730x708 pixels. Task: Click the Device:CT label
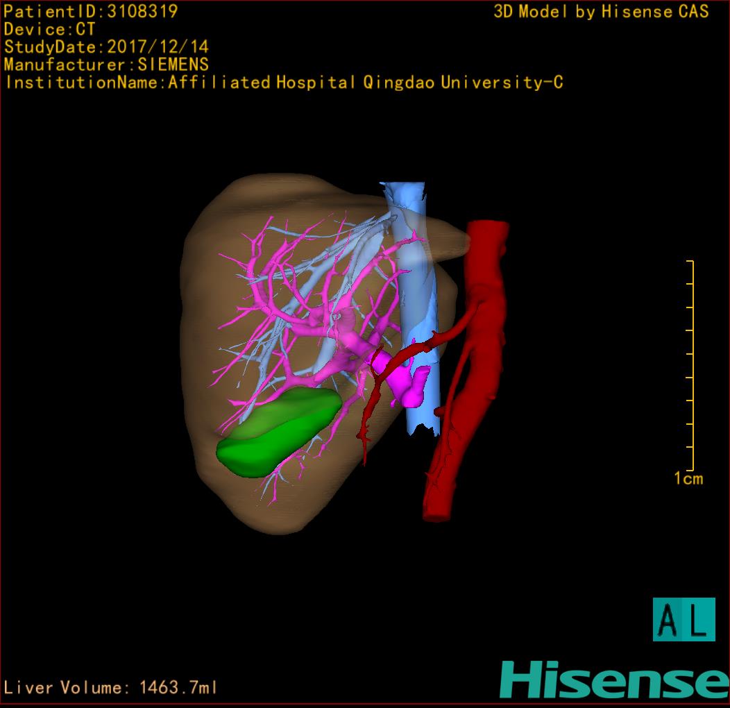pos(49,30)
